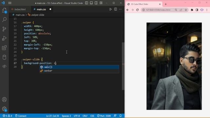
Task: Click the editor vertical scrollbar
Action: pyautogui.click(x=123, y=66)
